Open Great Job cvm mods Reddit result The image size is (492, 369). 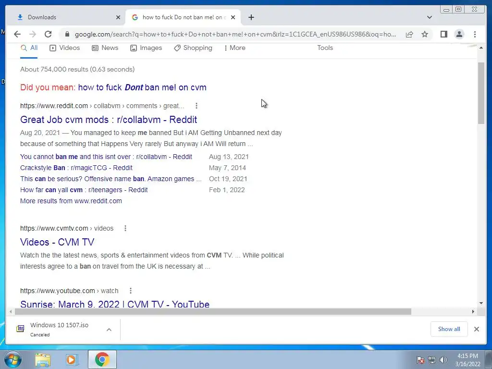coord(109,120)
